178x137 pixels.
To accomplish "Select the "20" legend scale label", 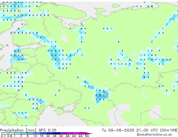I will (48, 136).
